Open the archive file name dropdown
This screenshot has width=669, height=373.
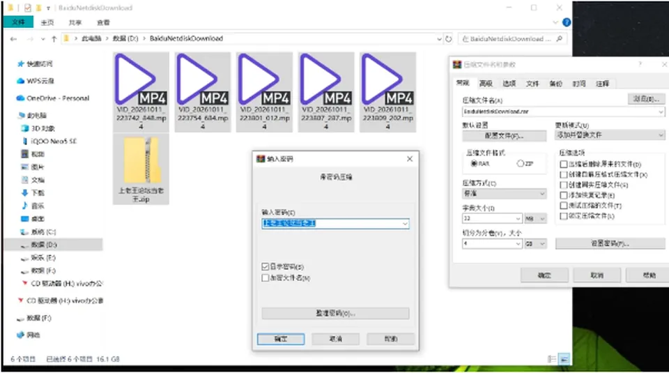661,112
